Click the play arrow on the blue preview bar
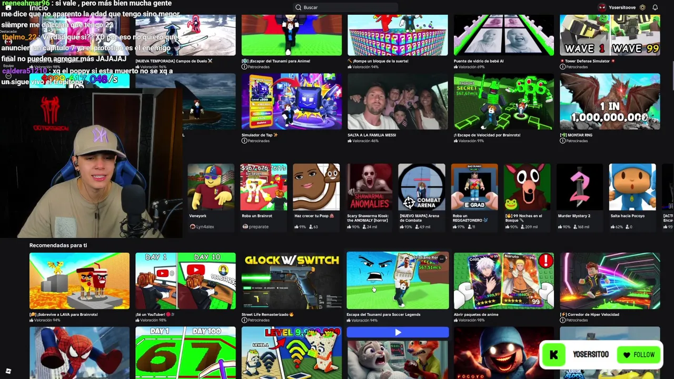 click(x=398, y=332)
